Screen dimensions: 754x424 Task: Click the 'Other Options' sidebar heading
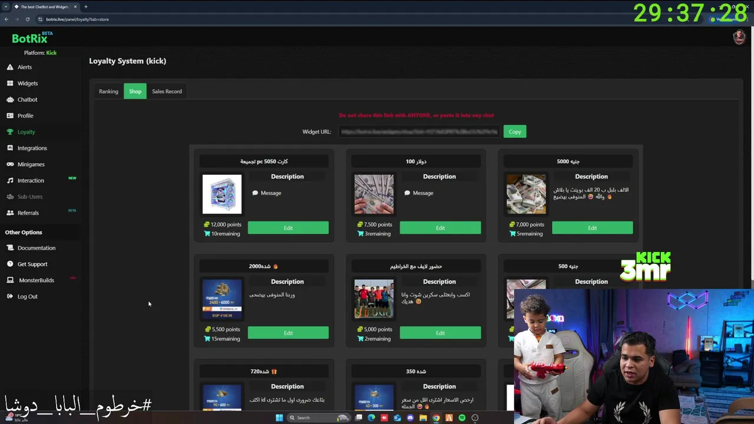pos(24,232)
